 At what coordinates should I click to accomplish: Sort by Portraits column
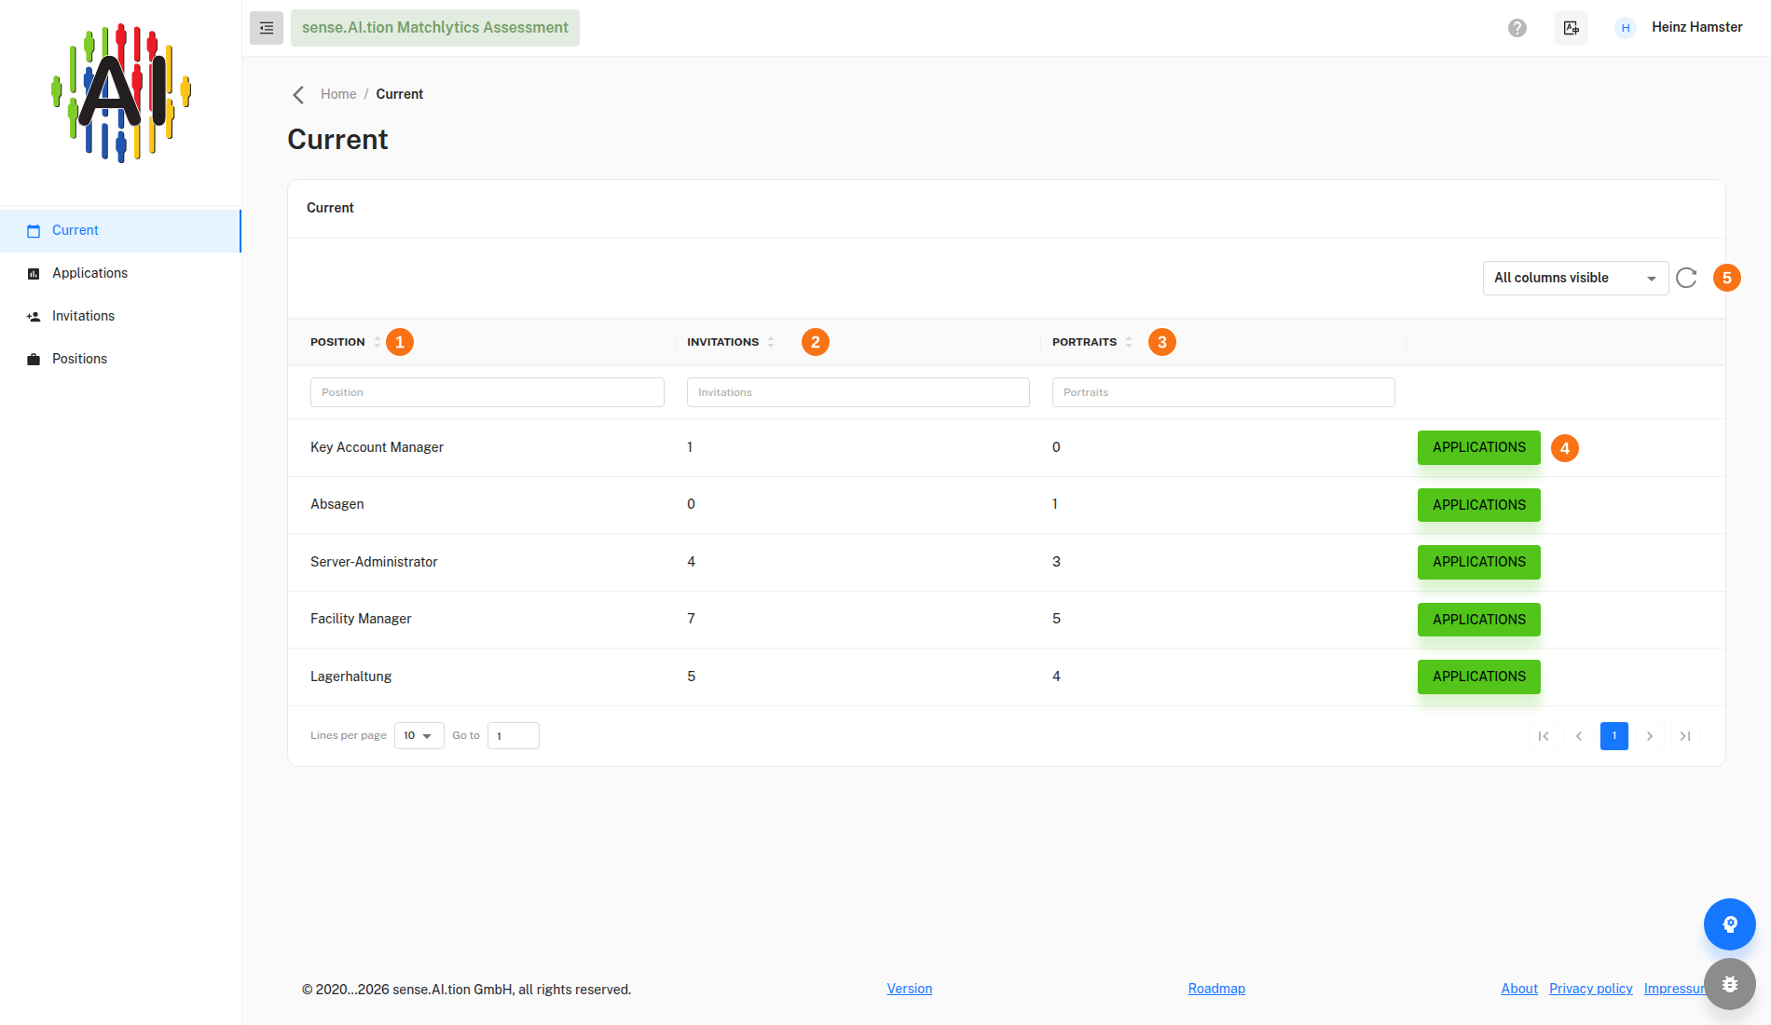pyautogui.click(x=1129, y=342)
